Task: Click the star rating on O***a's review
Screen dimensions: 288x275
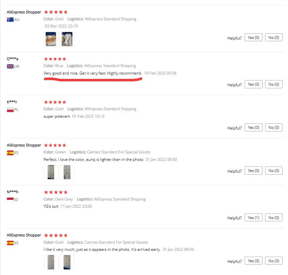Action: 55,59
